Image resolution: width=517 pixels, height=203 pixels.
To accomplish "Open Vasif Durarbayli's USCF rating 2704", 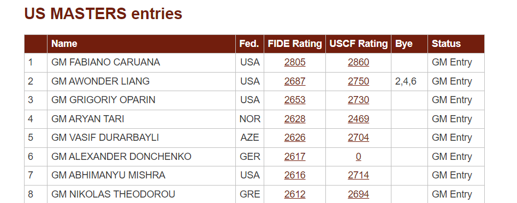I will [358, 138].
